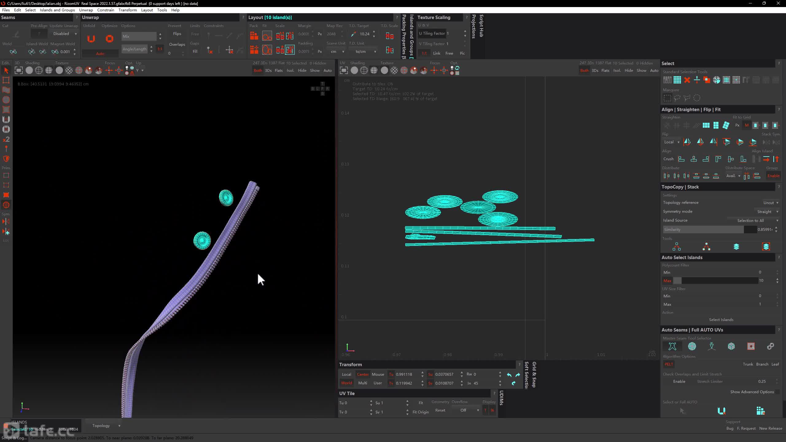This screenshot has height=442, width=786.
Task: Open the Tools menu
Action: pyautogui.click(x=162, y=10)
